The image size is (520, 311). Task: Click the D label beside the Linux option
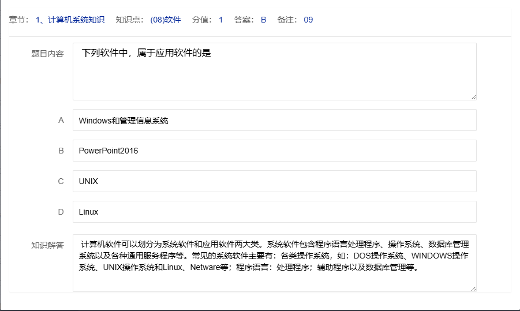[61, 212]
